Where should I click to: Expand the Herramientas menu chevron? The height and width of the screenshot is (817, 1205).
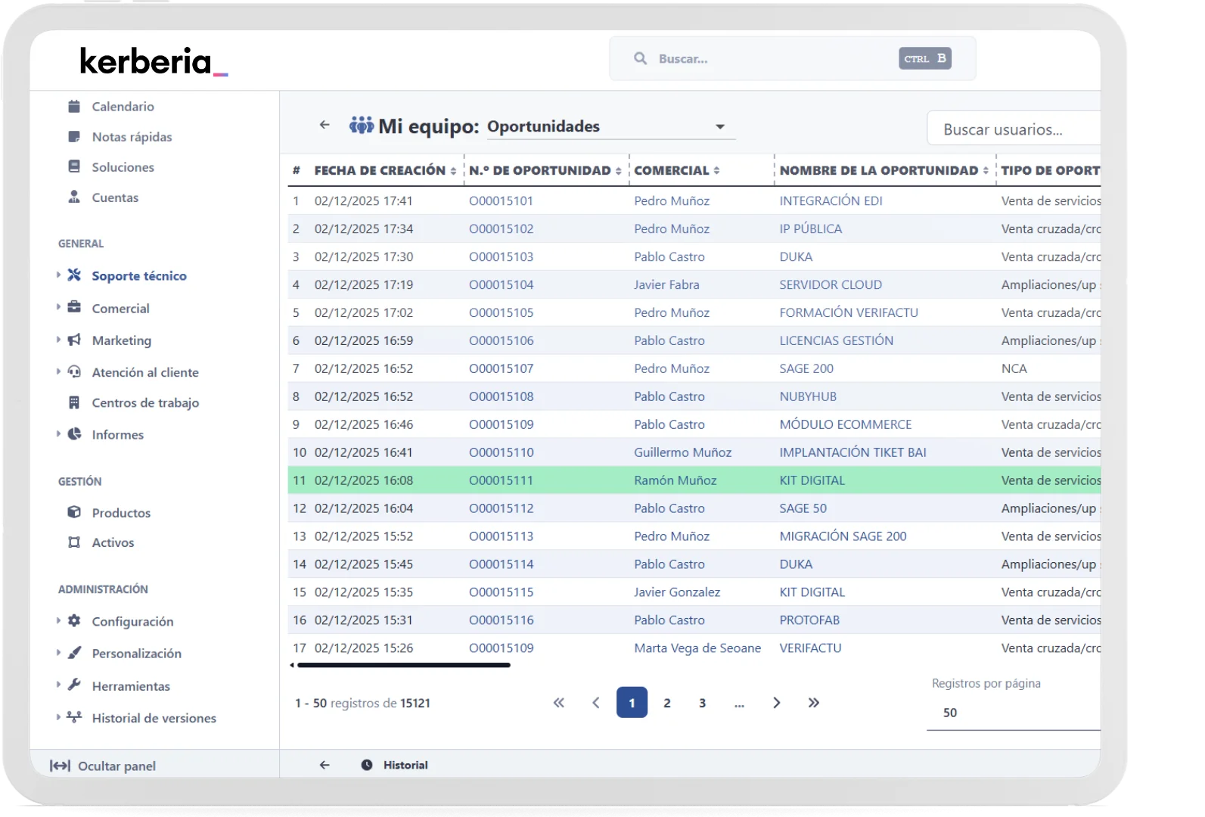58,685
